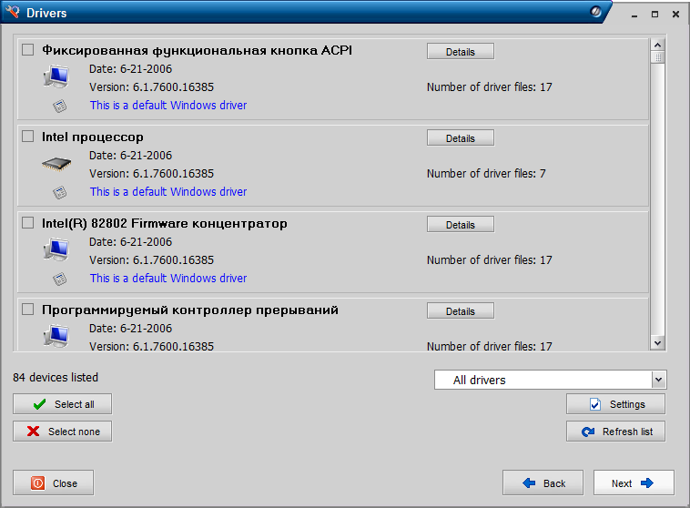Open Details for Программируемый контроллер прерываний
690x508 pixels.
461,310
